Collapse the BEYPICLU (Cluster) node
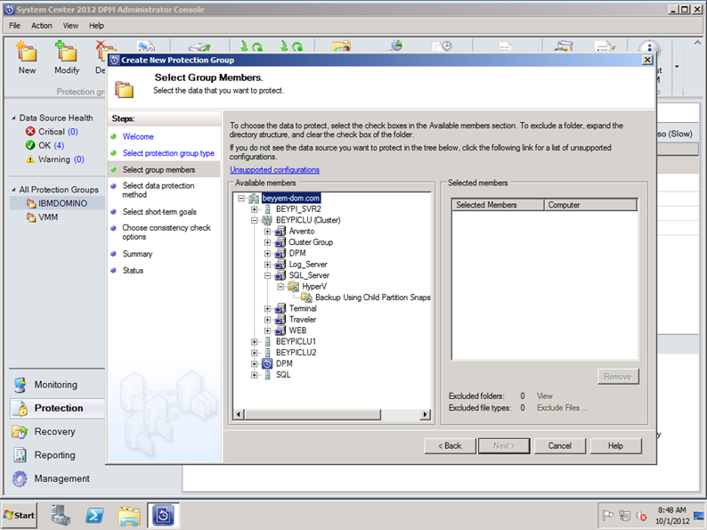707x530 pixels. 255,221
